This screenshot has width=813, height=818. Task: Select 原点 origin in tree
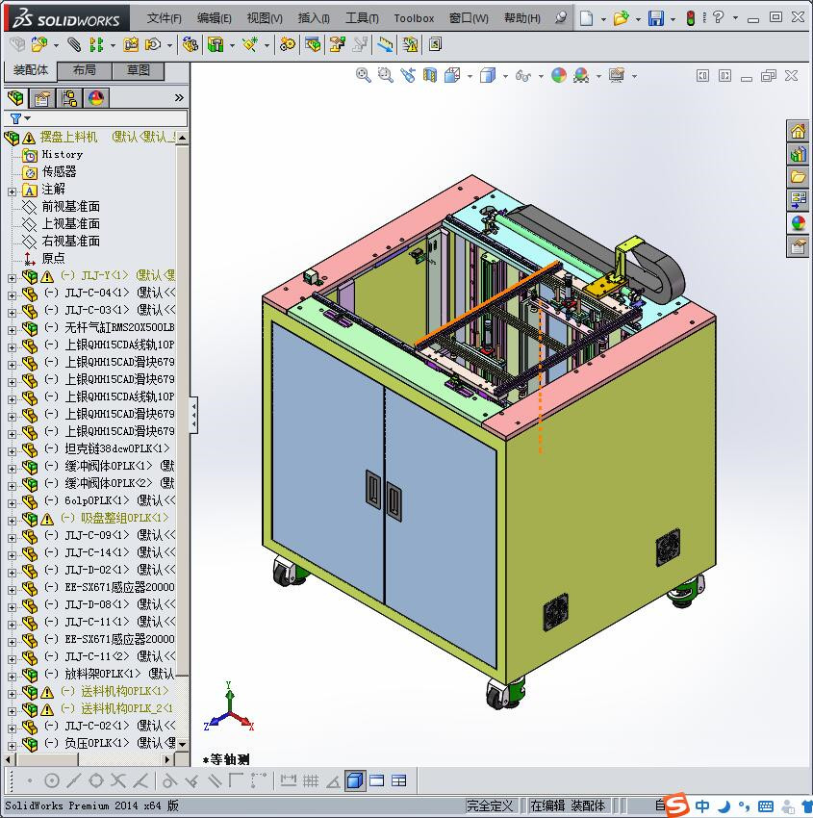click(x=53, y=258)
